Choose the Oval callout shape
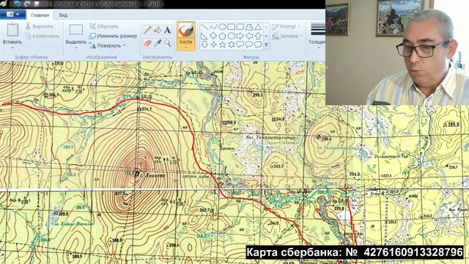The image size is (469, 264). tap(249, 45)
